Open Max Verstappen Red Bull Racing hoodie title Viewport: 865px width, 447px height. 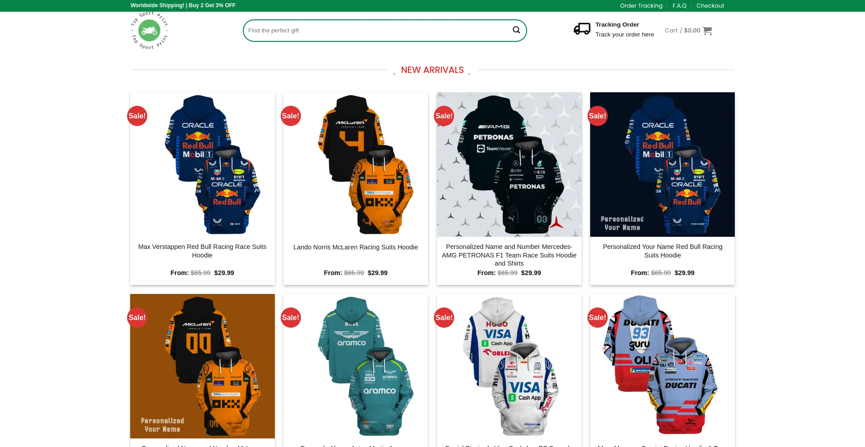coord(202,251)
